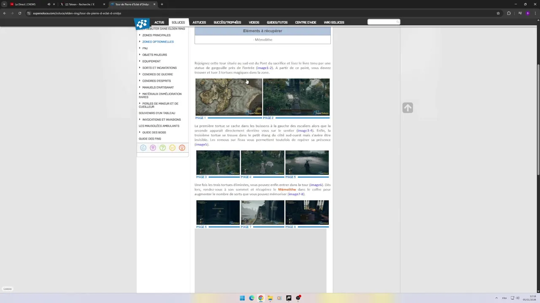Open Les Mausolées Ambulants sidebar link
Viewport: 540px width, 303px height.
159,126
